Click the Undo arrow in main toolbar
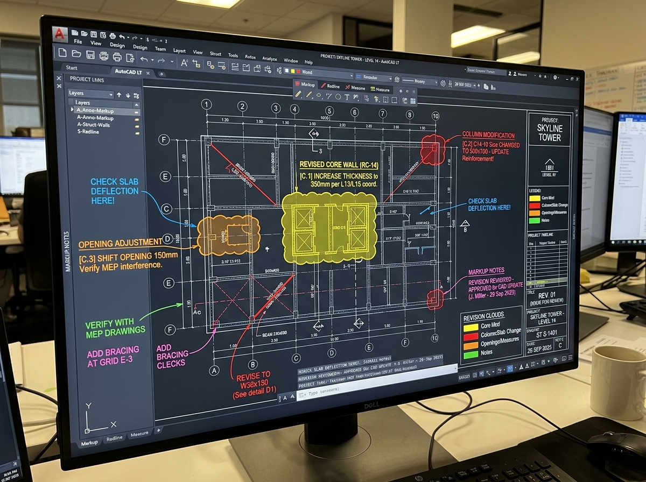Screen dimensions: 646x482 click(x=144, y=59)
